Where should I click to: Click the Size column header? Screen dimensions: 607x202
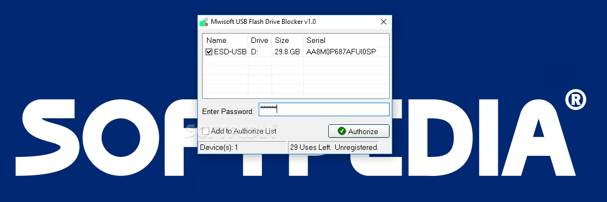coord(287,40)
